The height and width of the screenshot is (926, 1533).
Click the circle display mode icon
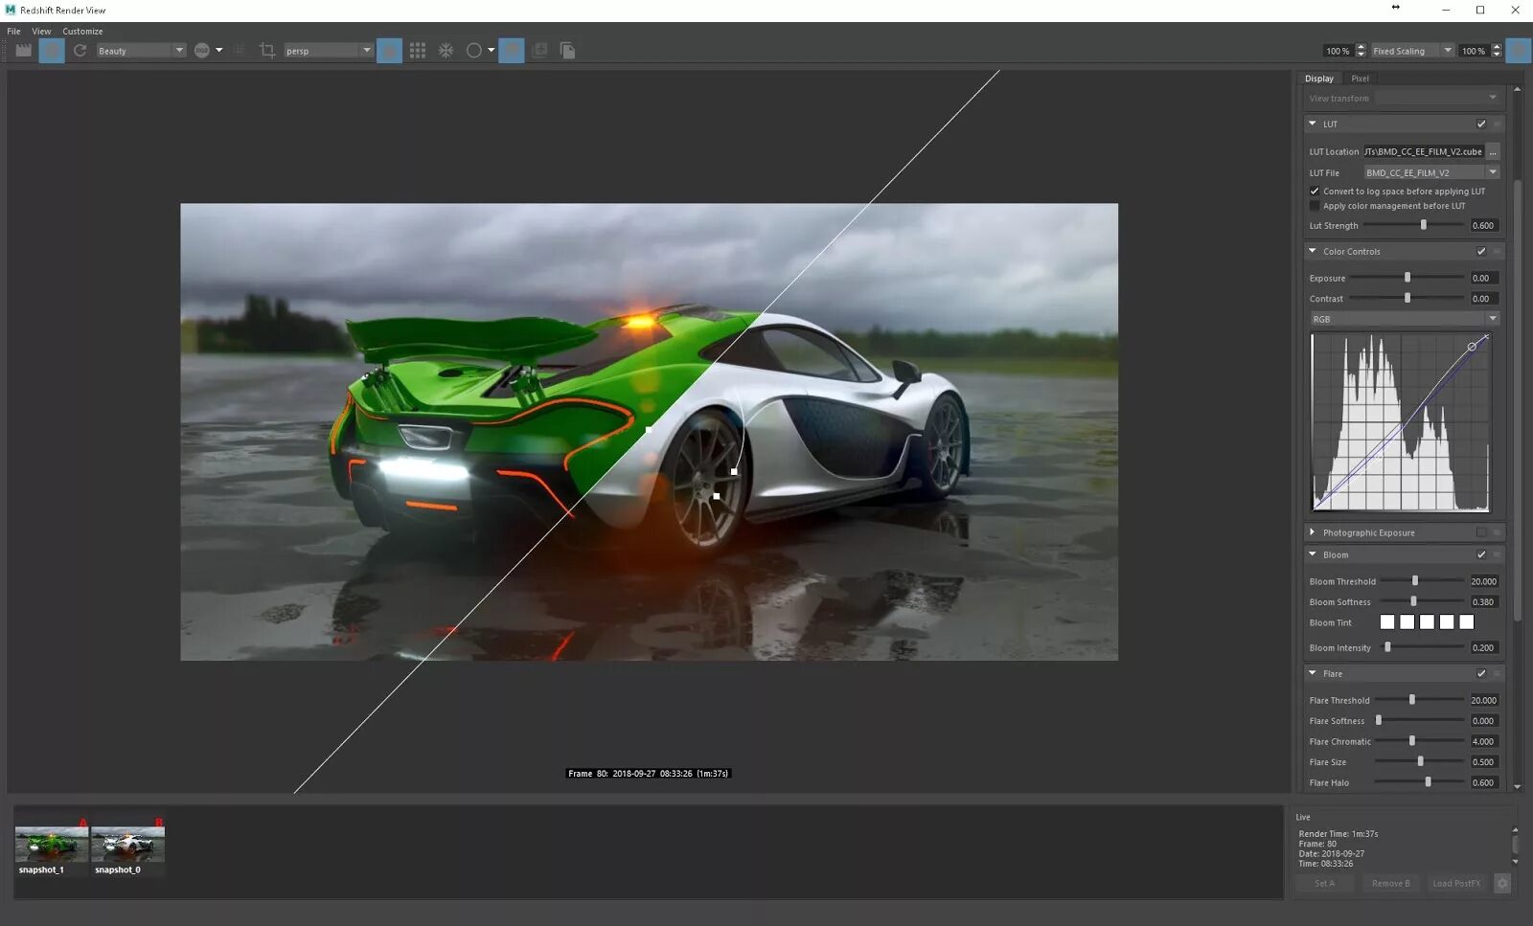point(473,50)
